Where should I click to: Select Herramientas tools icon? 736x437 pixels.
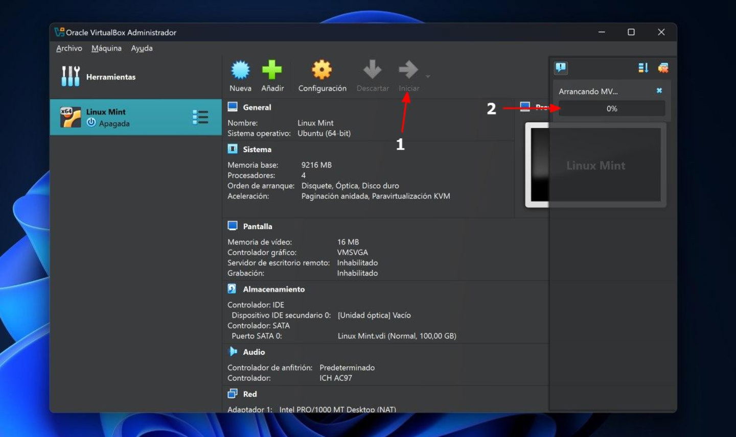[x=71, y=76]
